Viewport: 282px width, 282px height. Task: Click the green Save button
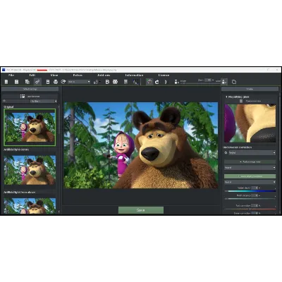[x=141, y=210]
